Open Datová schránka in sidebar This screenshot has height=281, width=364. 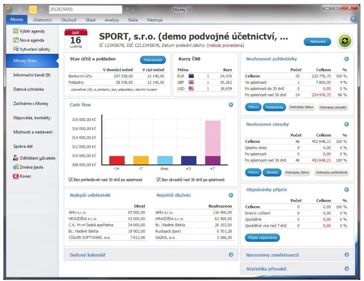[x=29, y=89]
